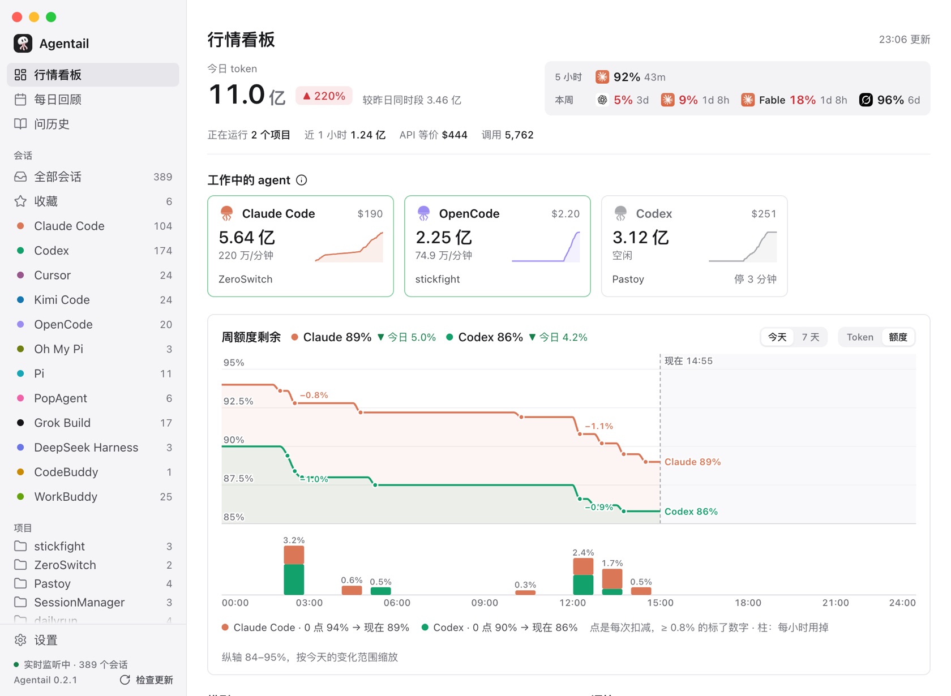Open the 每日回顾 page
Image resolution: width=951 pixels, height=696 pixels.
[93, 100]
